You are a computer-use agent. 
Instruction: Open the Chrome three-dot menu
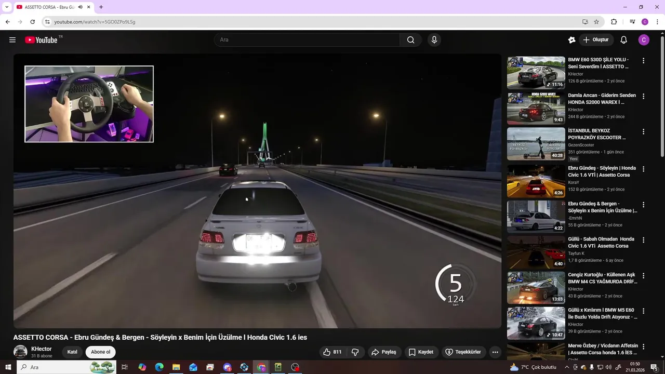pyautogui.click(x=657, y=22)
